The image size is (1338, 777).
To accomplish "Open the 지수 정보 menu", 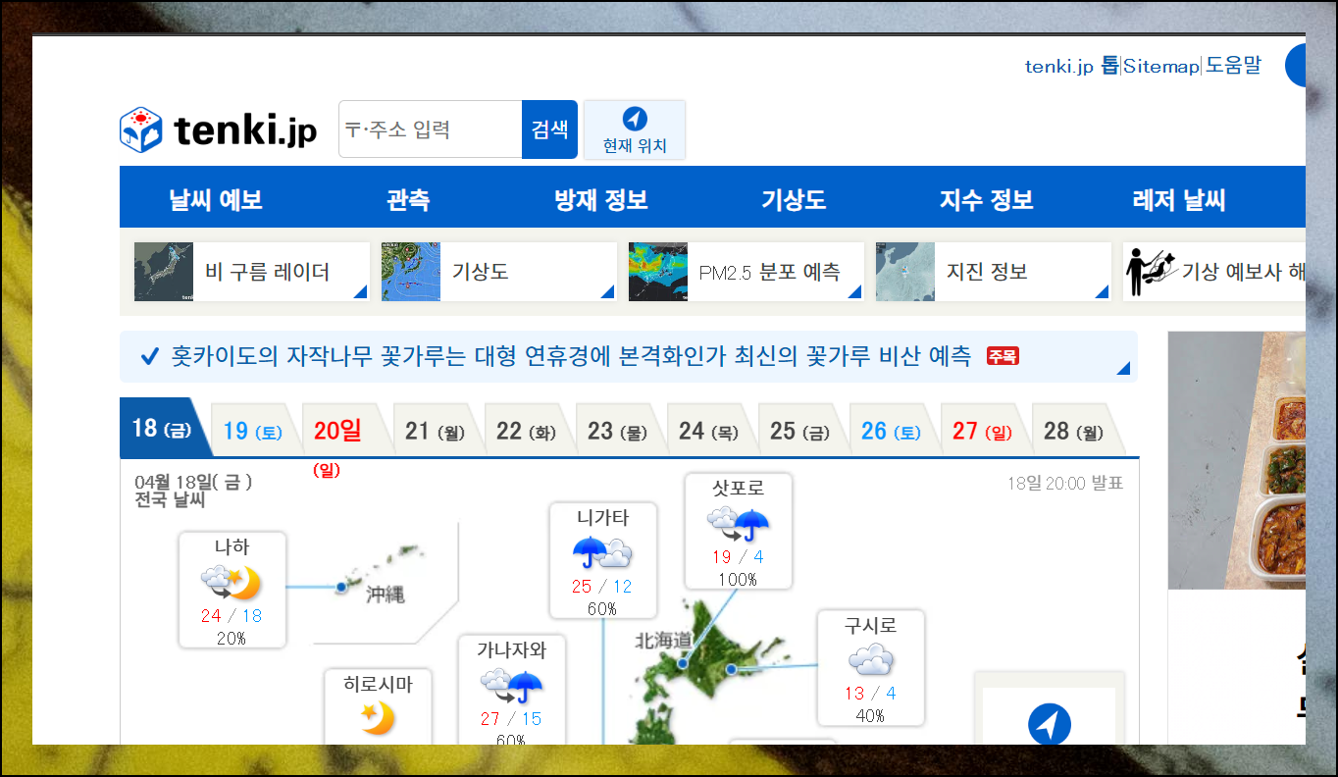I will (x=987, y=201).
